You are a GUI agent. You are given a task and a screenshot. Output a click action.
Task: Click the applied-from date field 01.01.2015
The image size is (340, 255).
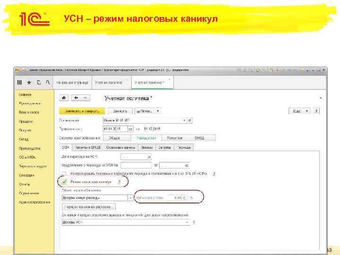pos(115,129)
